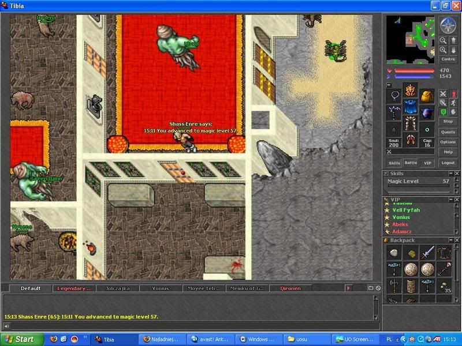This screenshot has width=462, height=346.
Task: Switch to the Jolczajka chat tab
Action: [118, 288]
